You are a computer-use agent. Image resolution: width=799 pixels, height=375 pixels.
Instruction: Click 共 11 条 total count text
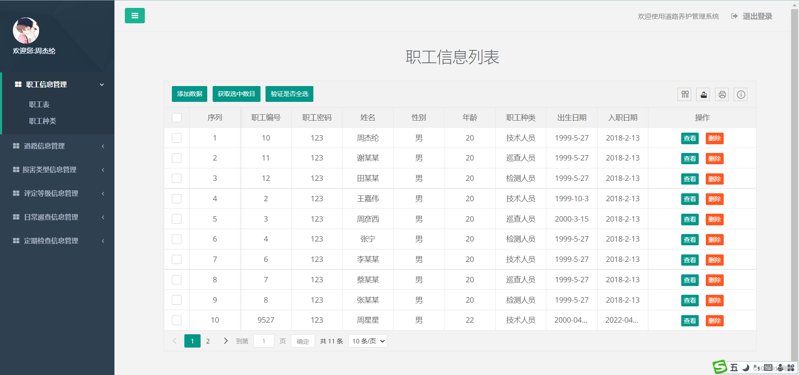331,341
